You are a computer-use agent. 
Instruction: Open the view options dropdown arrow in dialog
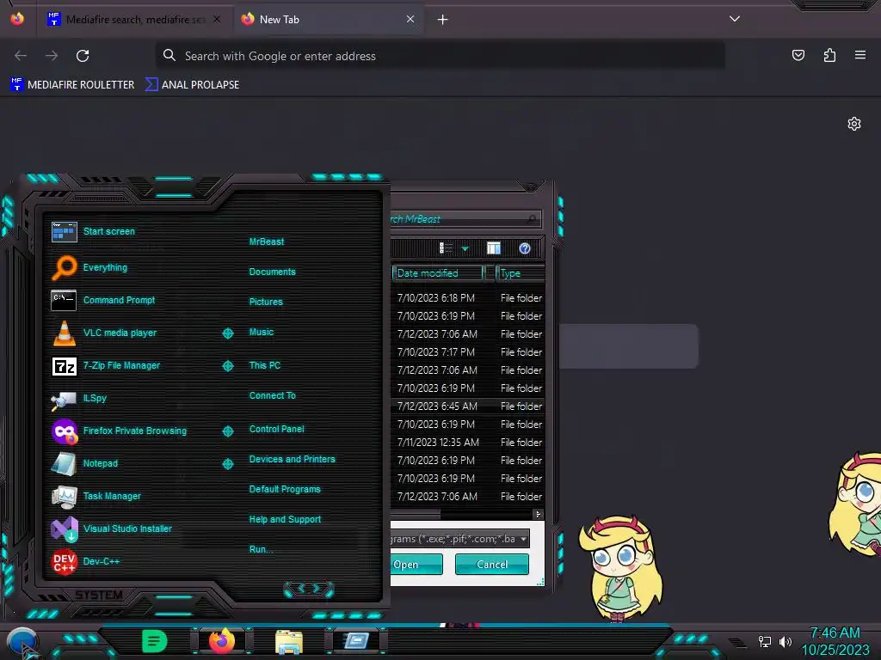[465, 248]
